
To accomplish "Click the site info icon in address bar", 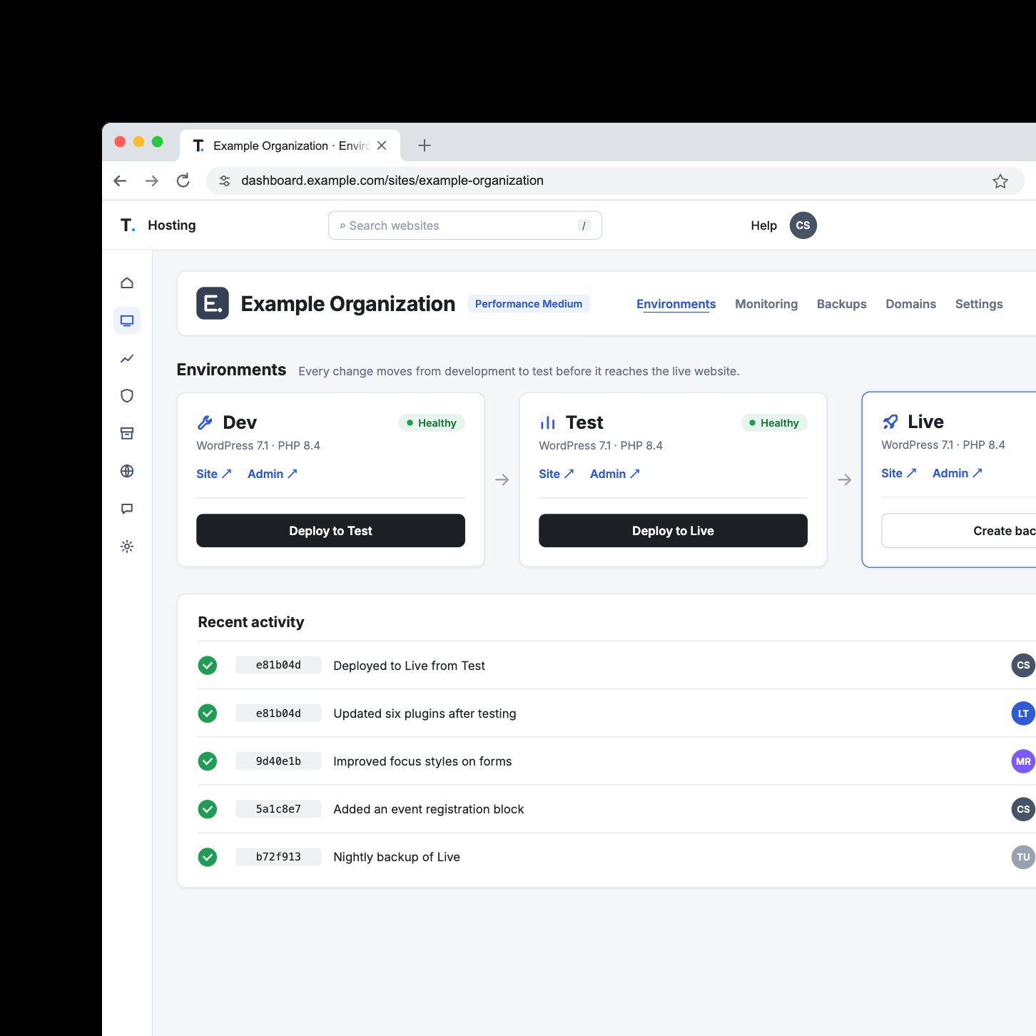I will click(x=225, y=181).
